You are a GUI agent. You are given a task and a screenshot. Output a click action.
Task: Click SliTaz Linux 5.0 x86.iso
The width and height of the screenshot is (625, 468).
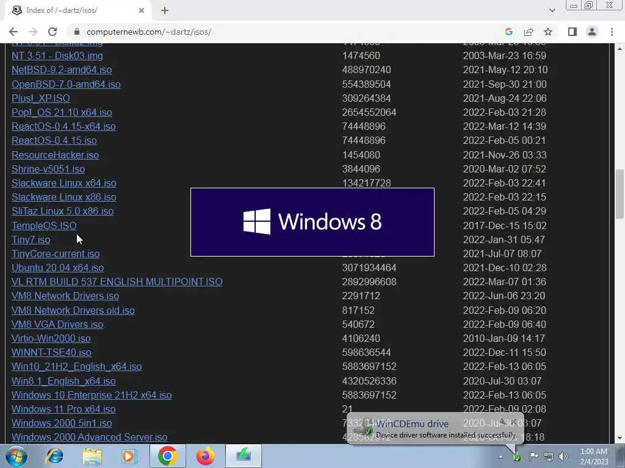62,211
